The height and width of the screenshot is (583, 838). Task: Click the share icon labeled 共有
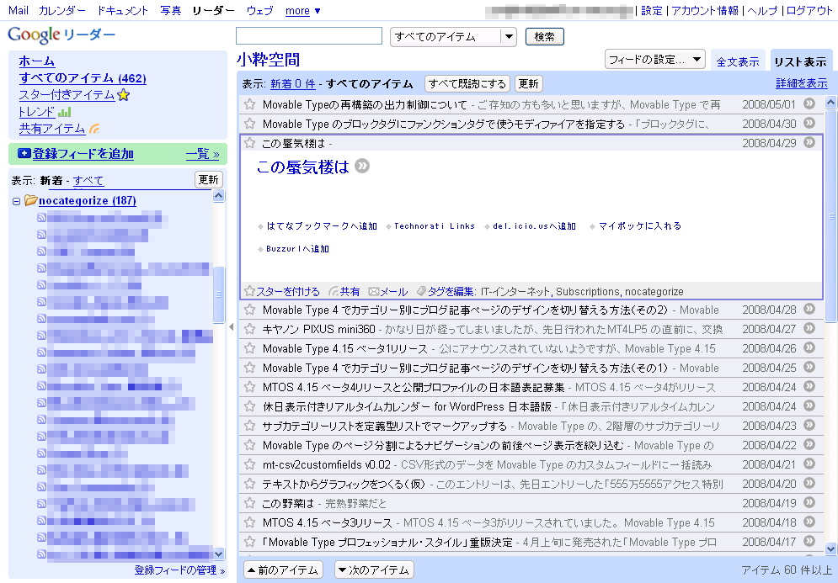pyautogui.click(x=334, y=291)
